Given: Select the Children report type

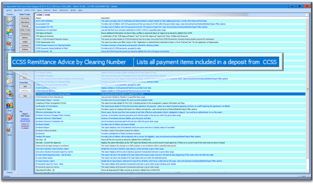Looking at the screenshot, I should (25, 49).
